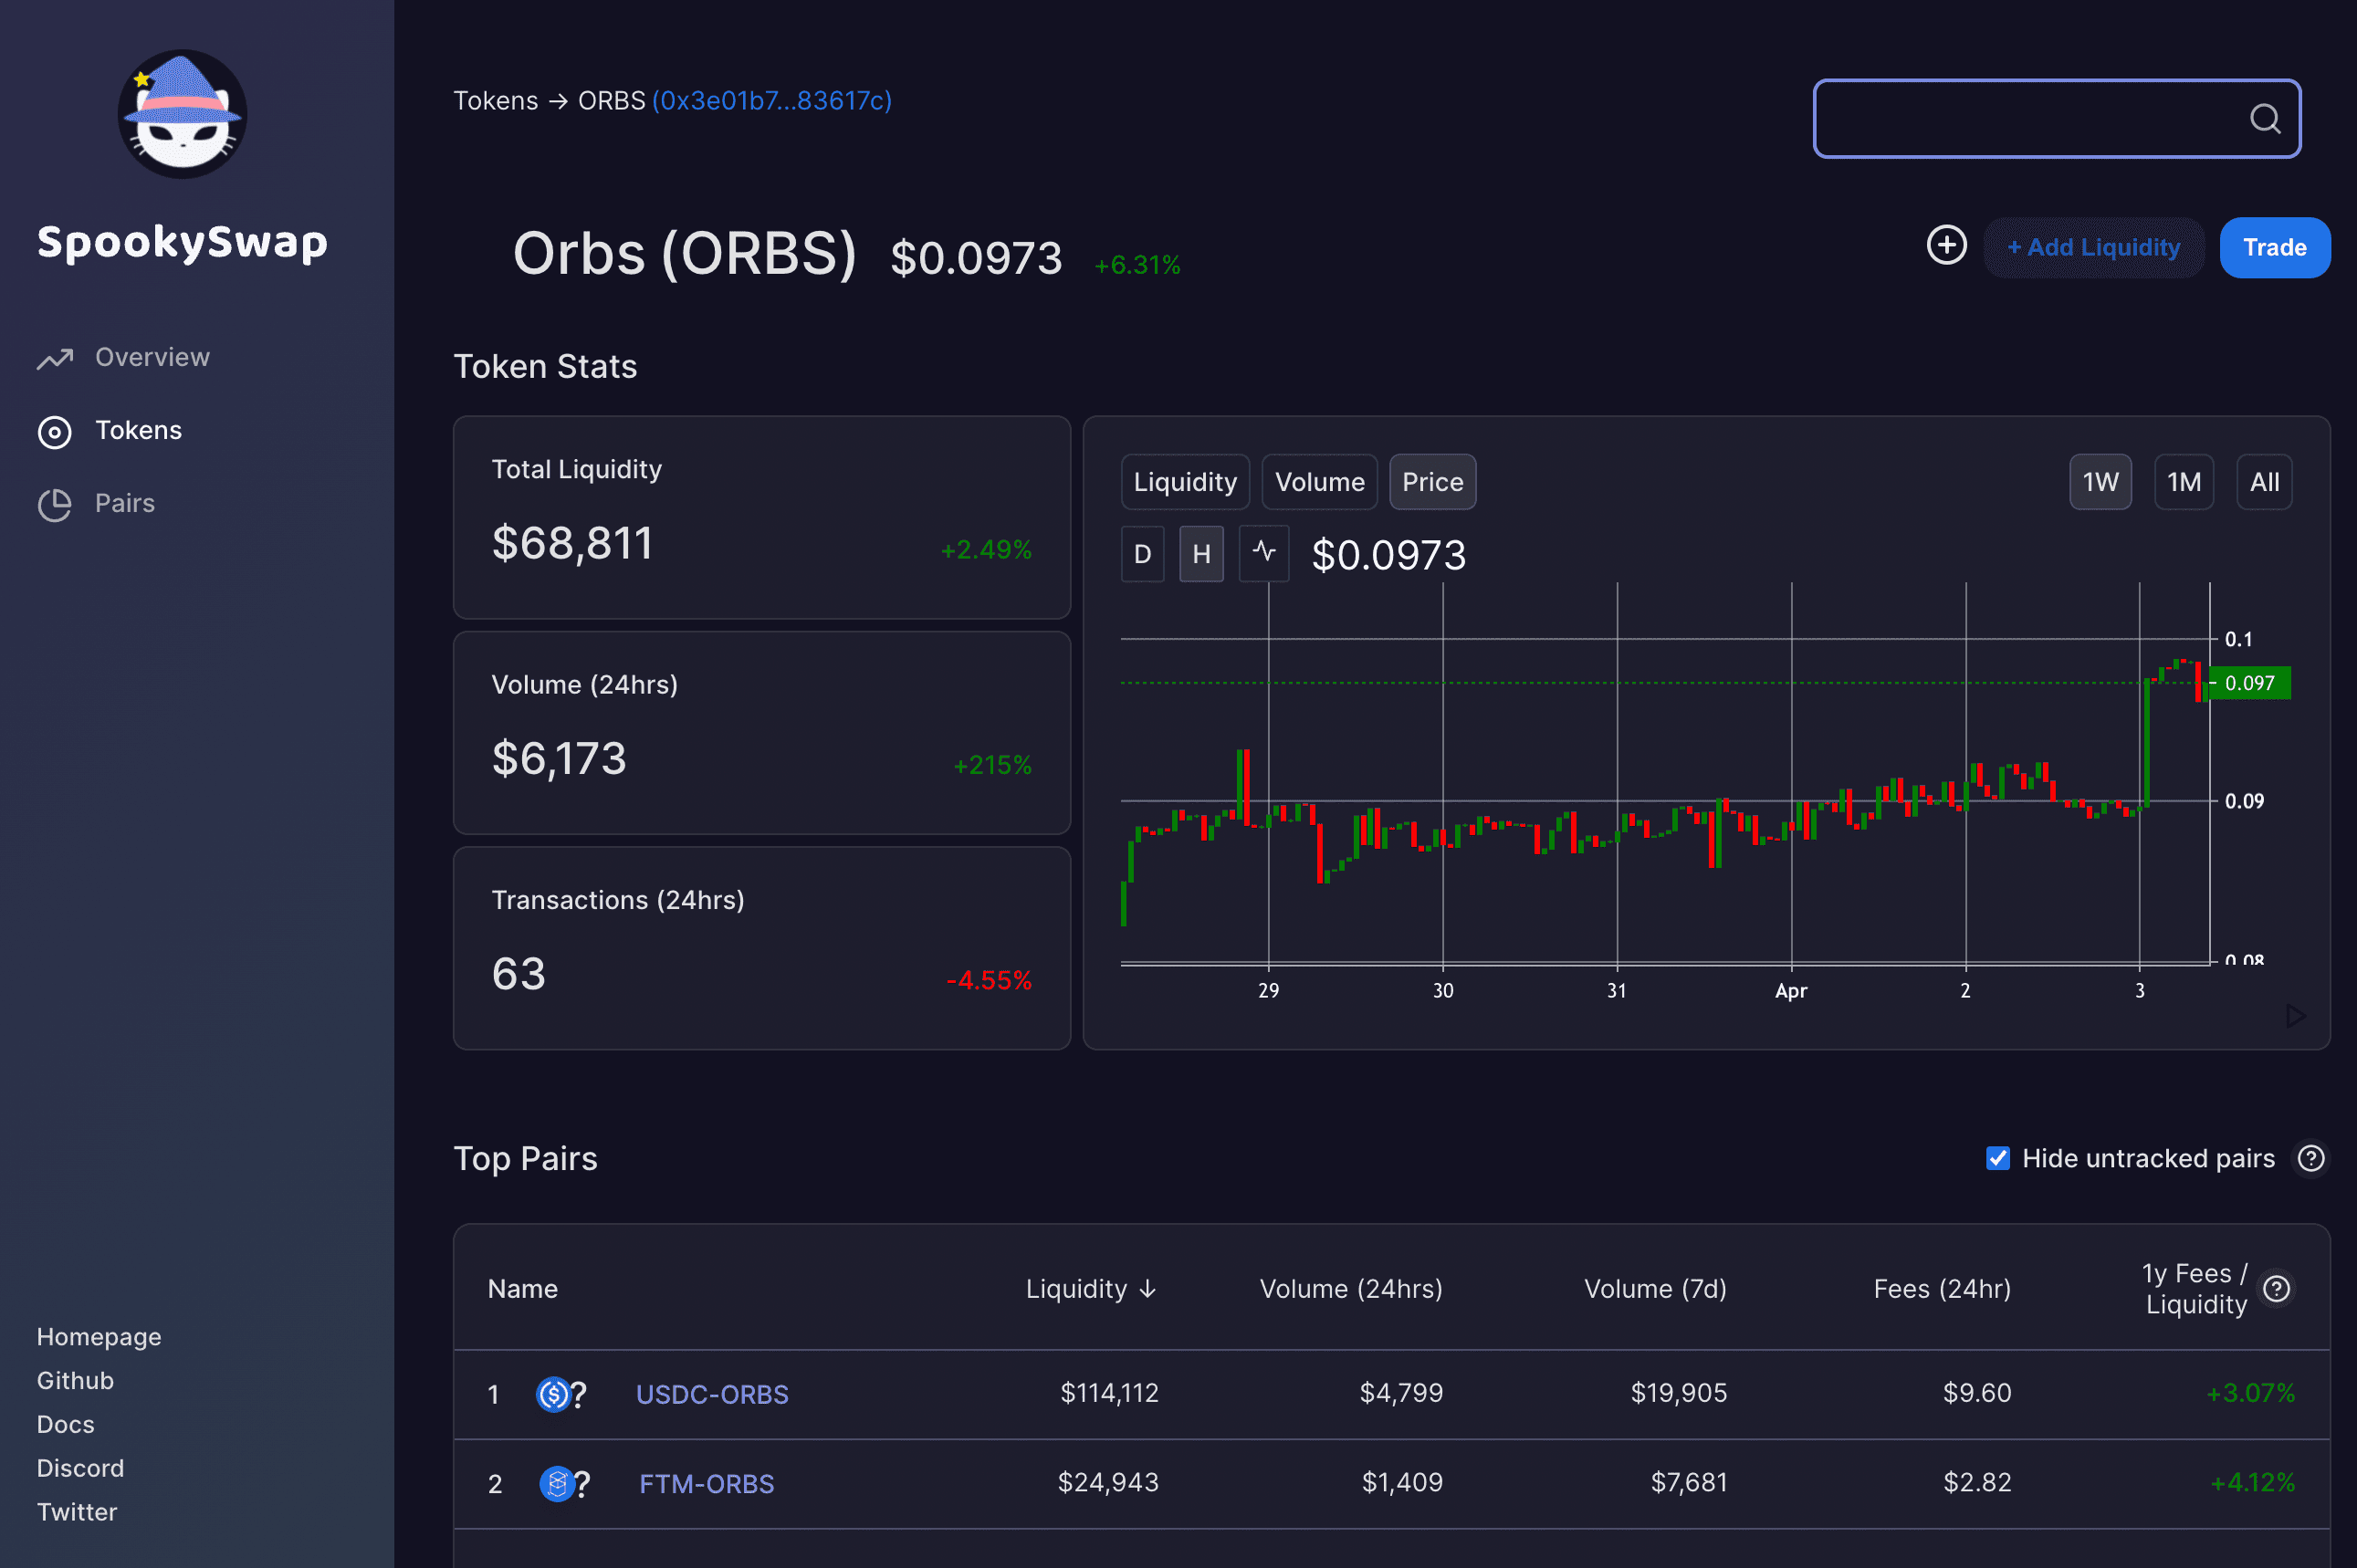The width and height of the screenshot is (2357, 1568).
Task: Open the Github link
Action: click(x=75, y=1381)
